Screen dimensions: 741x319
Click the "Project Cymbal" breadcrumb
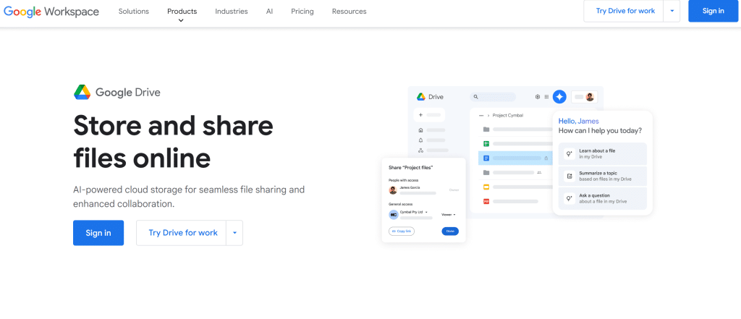[x=507, y=115]
